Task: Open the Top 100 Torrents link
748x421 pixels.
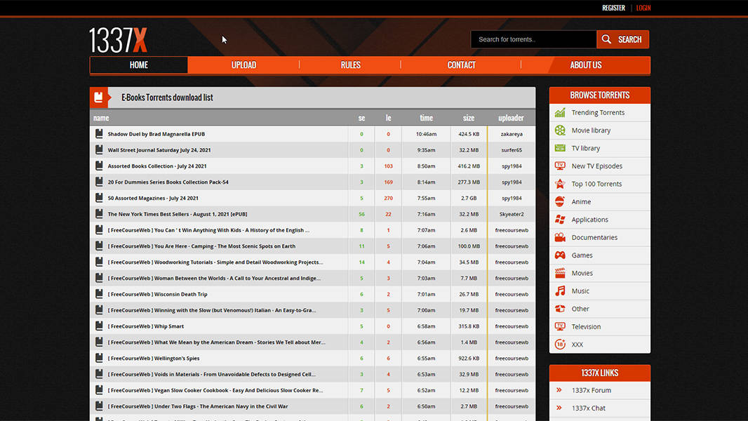Action: pyautogui.click(x=596, y=184)
